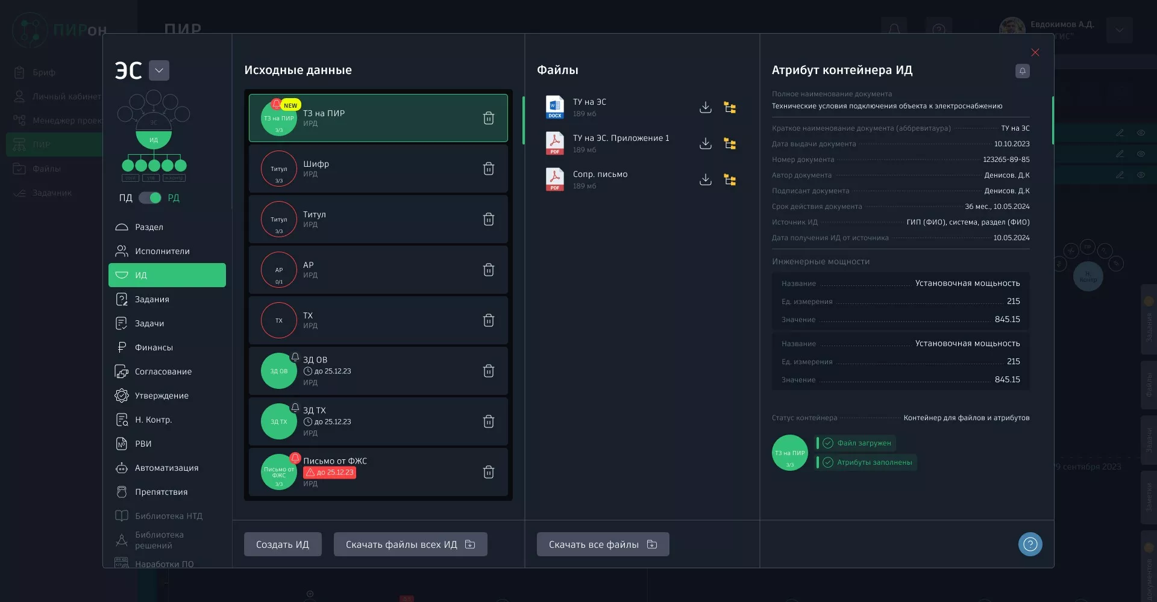The image size is (1157, 602).
Task: Open the Задания menu item
Action: pyautogui.click(x=152, y=299)
